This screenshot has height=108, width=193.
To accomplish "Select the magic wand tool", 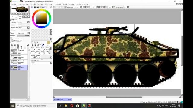I will [38, 42].
